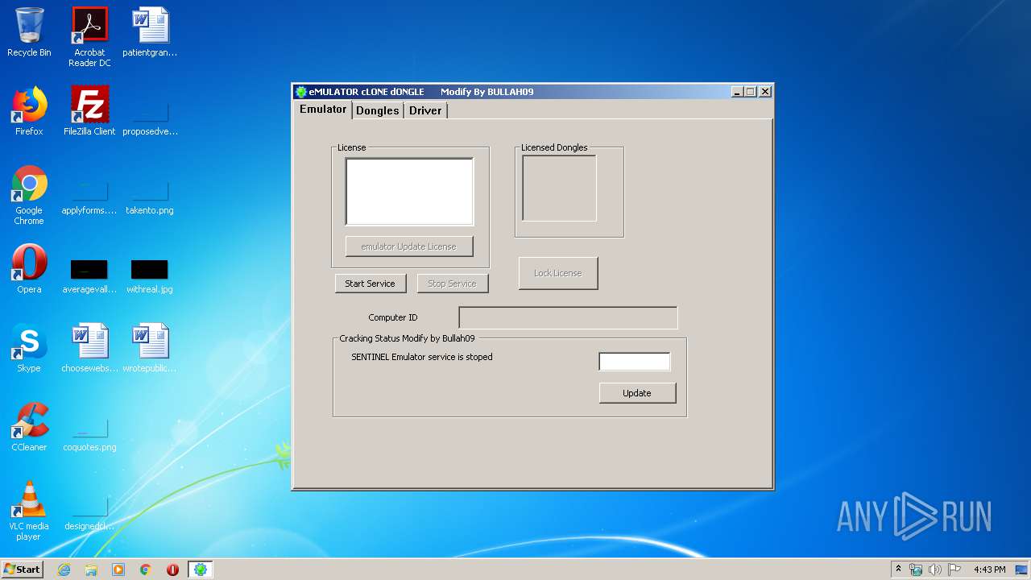
Task: Open the choosewebs Word document
Action: coord(89,348)
